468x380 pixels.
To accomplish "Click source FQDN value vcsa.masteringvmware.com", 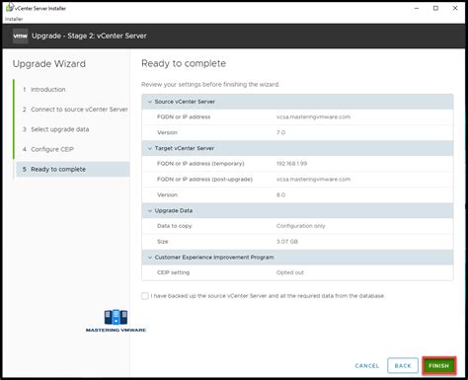I will point(313,116).
